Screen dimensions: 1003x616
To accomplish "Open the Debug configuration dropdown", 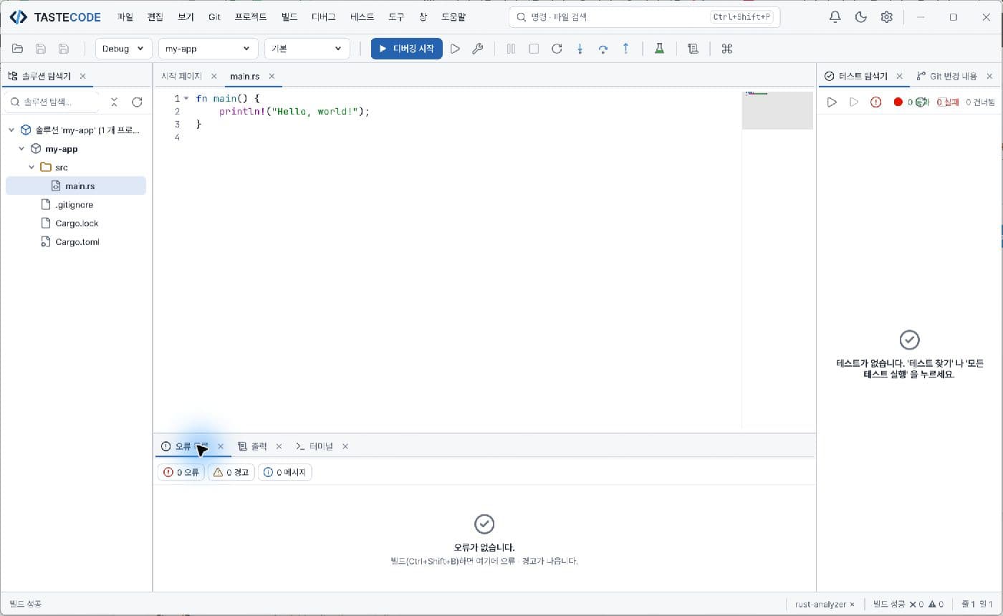I will (x=123, y=49).
